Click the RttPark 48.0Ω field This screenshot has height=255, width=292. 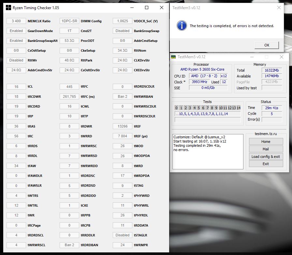click(x=69, y=60)
